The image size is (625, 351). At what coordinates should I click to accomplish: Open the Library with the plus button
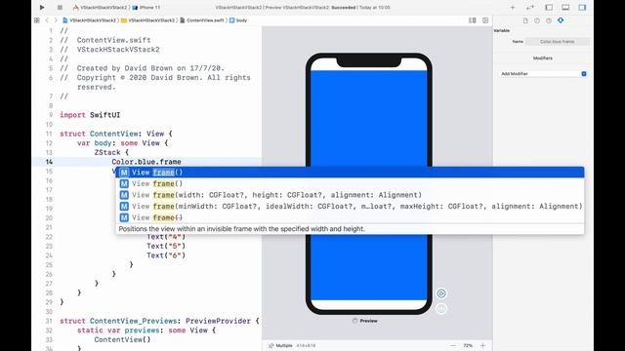(x=513, y=7)
